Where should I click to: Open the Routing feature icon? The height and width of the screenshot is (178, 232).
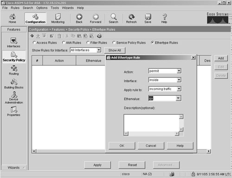pos(14,70)
